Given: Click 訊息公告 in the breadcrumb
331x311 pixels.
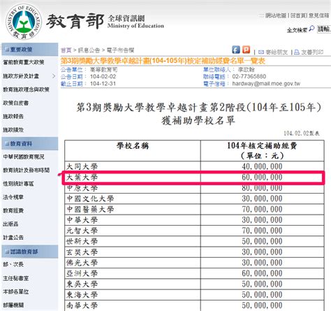Looking at the screenshot, I should click(89, 50).
